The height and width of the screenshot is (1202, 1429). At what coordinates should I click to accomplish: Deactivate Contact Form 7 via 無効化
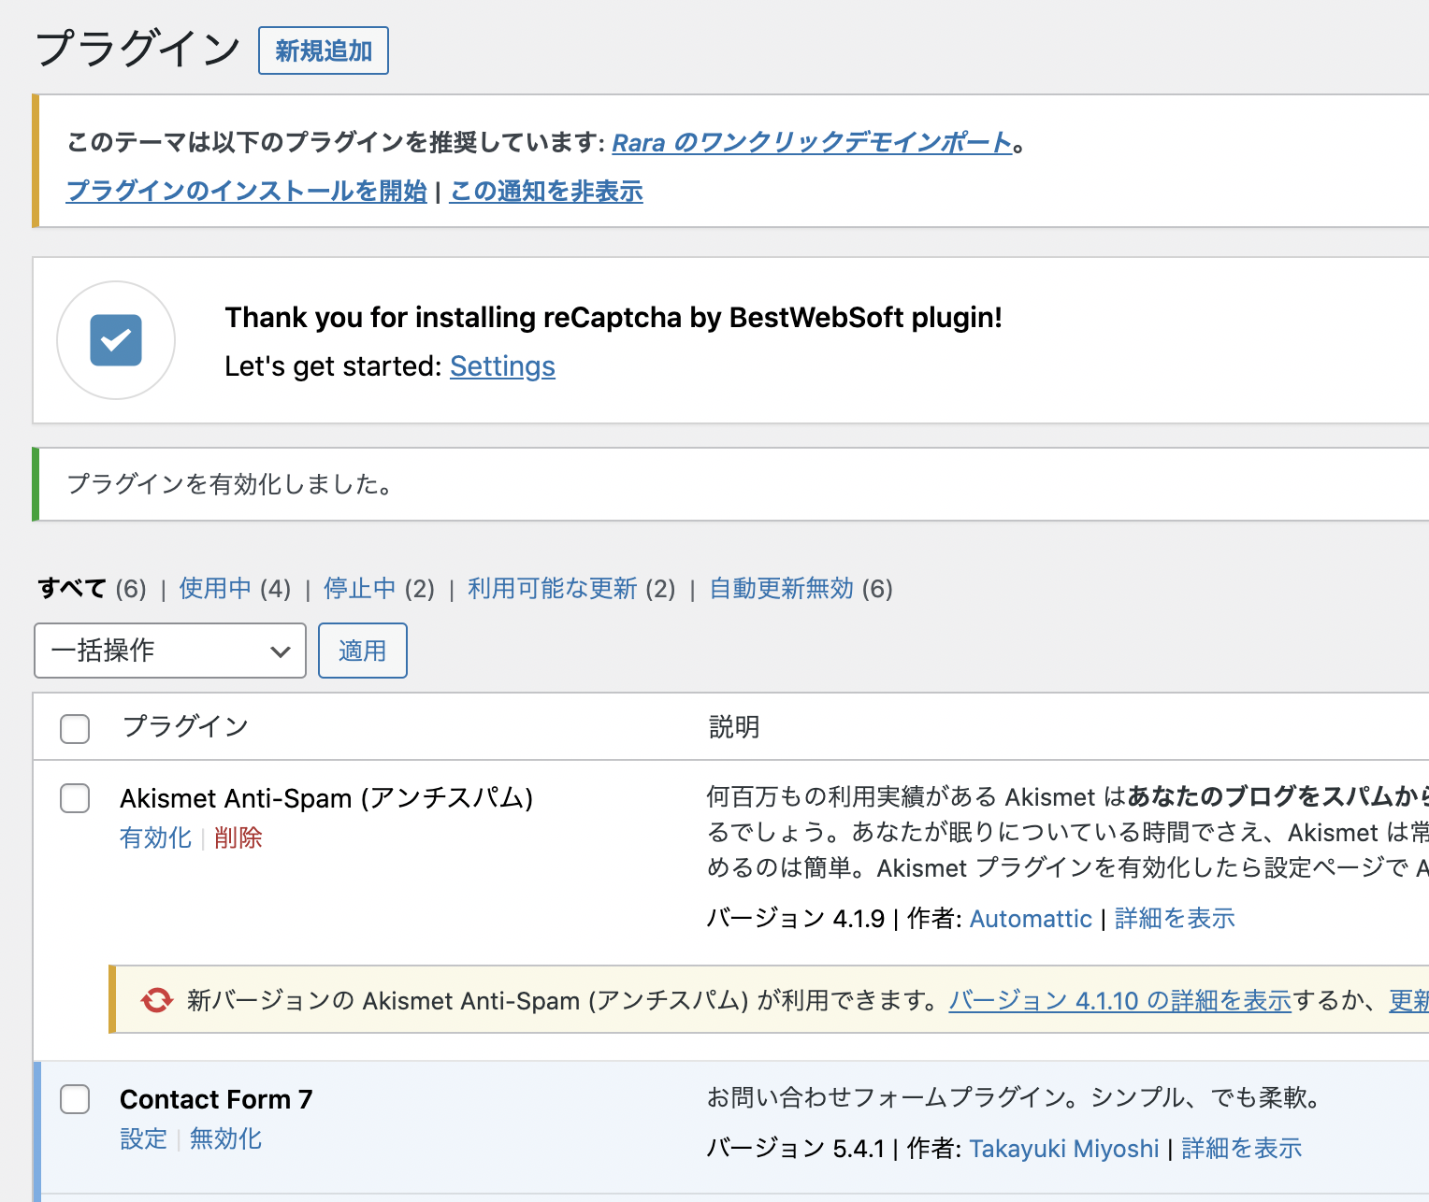[225, 1139]
